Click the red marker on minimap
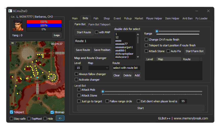This screenshot has height=128, width=222. (39, 98)
